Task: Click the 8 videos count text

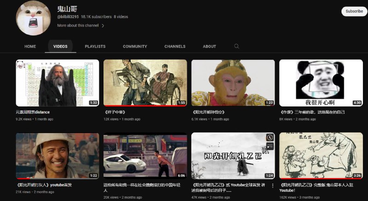Action: click(121, 17)
